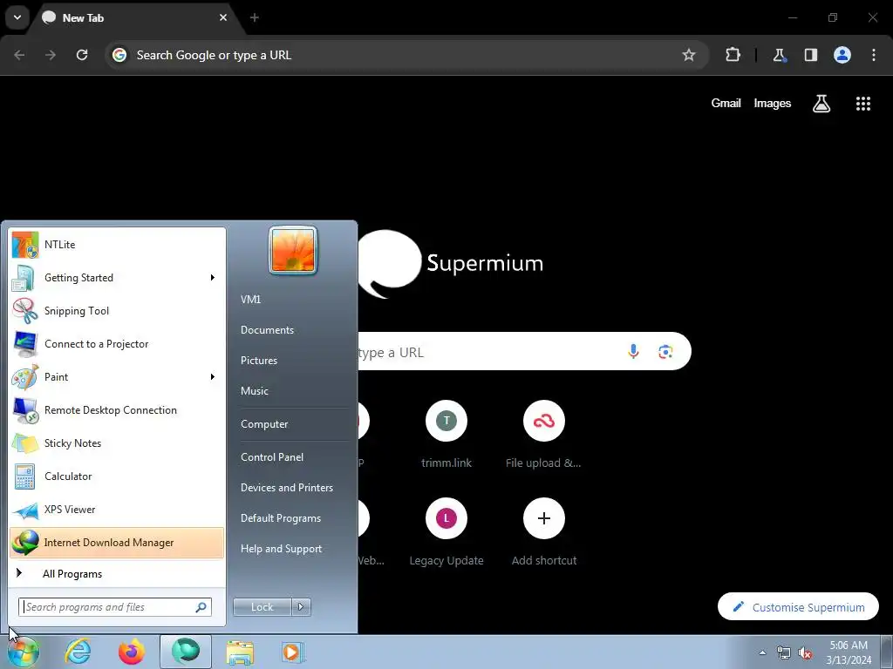Open XPS Viewer
Viewport: 893px width, 669px height.
117,509
